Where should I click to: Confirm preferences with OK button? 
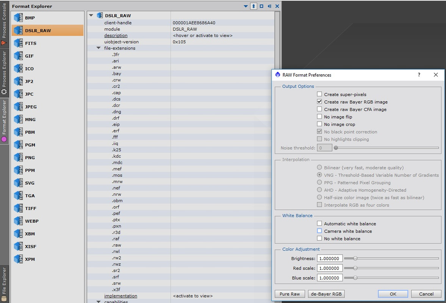tap(393, 294)
